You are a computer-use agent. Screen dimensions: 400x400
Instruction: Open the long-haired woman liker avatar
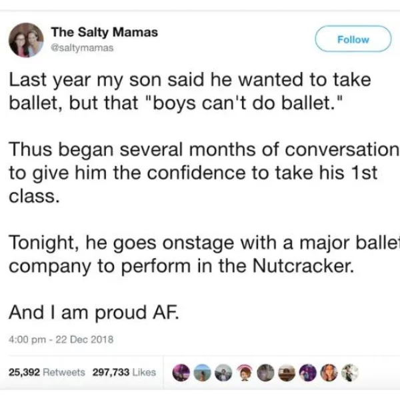[x=329, y=373]
